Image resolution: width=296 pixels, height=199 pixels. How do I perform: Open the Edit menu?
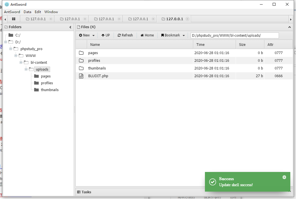pyautogui.click(x=38, y=12)
